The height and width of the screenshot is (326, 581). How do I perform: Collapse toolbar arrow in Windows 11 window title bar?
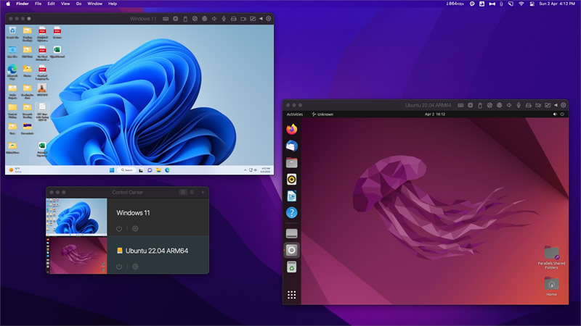click(x=261, y=19)
